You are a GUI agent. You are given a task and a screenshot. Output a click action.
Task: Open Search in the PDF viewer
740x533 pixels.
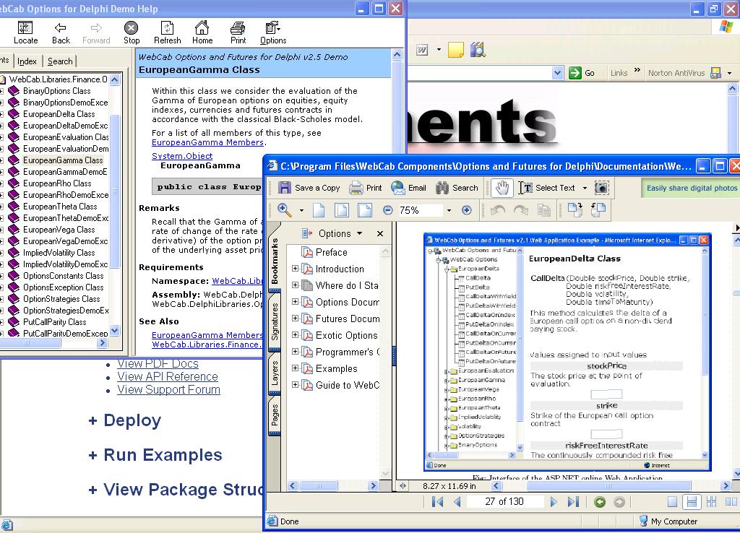coord(457,188)
